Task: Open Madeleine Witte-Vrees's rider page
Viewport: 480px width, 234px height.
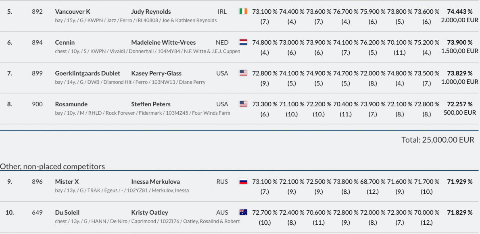Action: (163, 42)
